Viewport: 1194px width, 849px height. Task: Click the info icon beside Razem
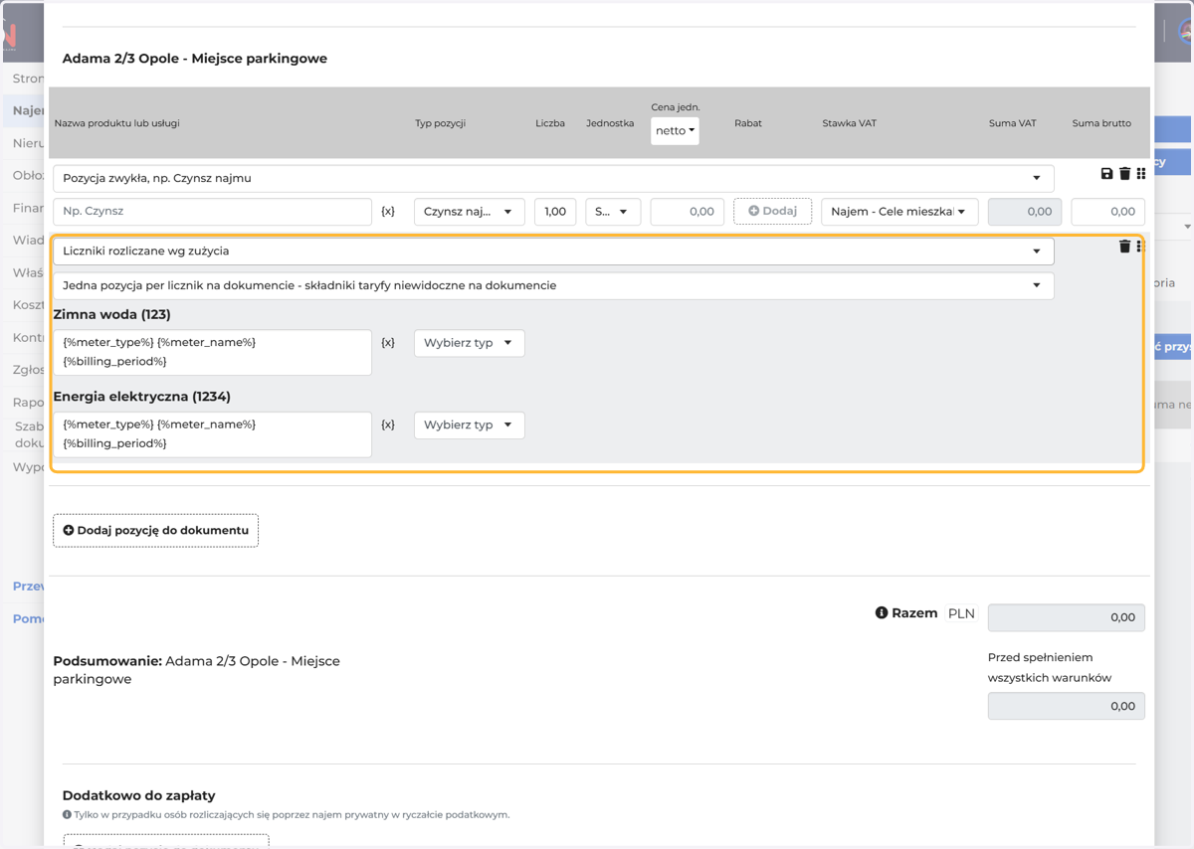click(882, 612)
